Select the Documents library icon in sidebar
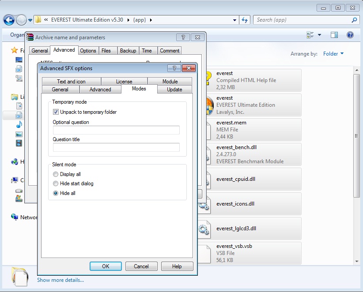Screen dimensions: 363x292 (19, 106)
